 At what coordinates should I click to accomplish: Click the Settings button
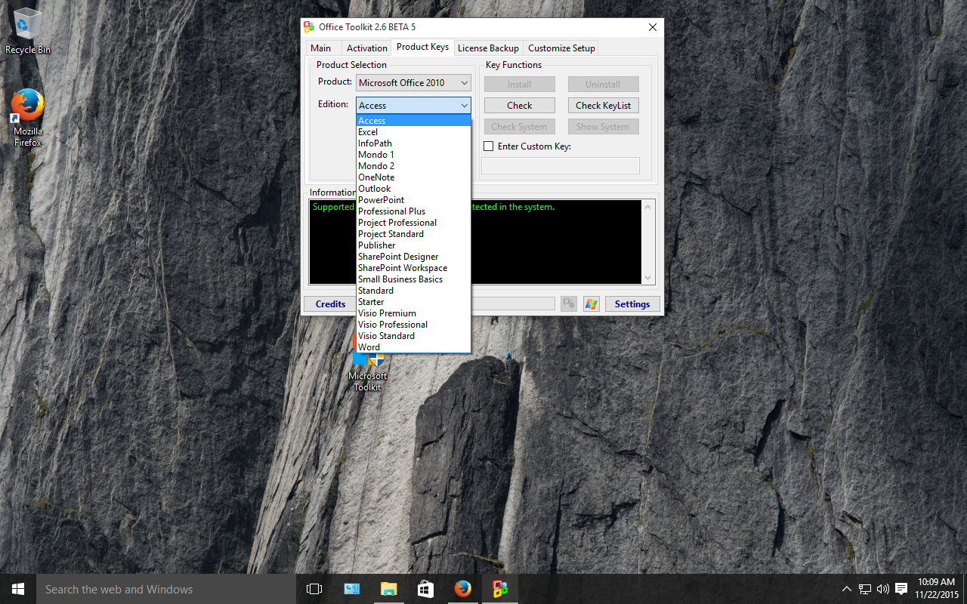pos(632,304)
